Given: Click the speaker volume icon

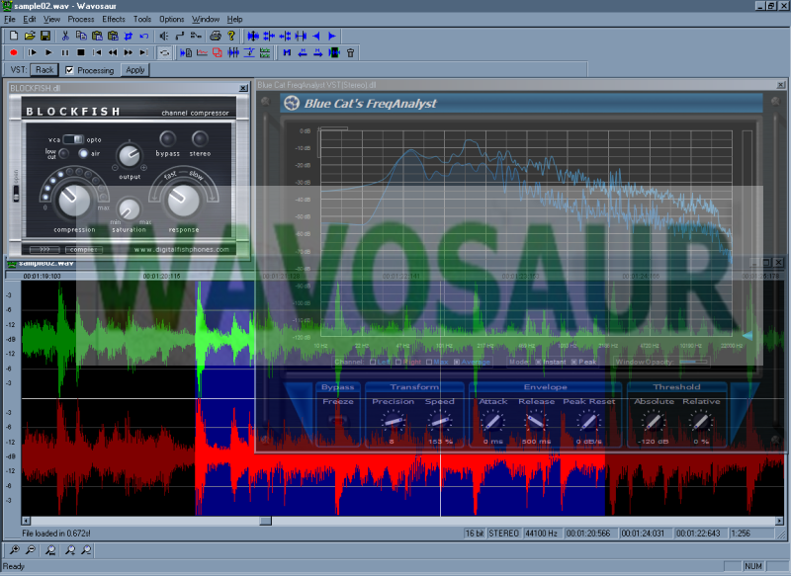Looking at the screenshot, I should [164, 36].
